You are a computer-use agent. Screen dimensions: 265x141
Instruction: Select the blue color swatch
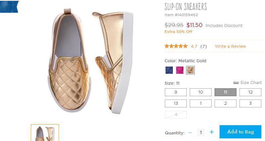tap(169, 70)
